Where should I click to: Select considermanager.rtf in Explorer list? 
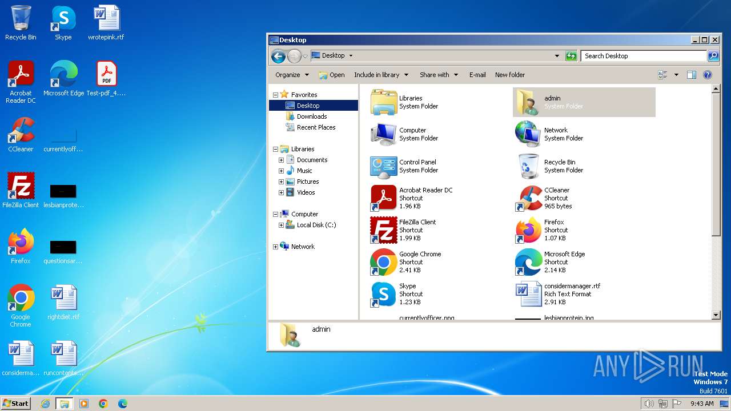tap(558, 294)
